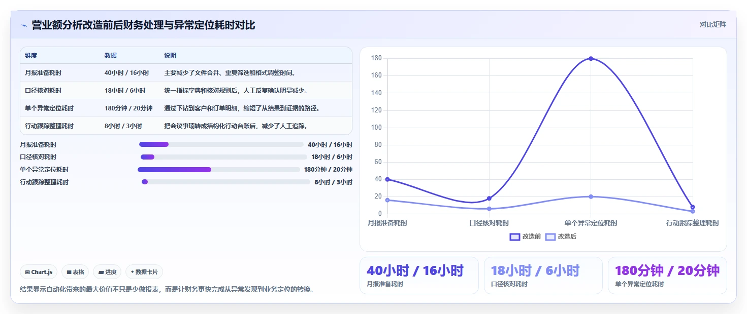Click the 行动跟踪整理耗时 progress bar

(x=226, y=182)
